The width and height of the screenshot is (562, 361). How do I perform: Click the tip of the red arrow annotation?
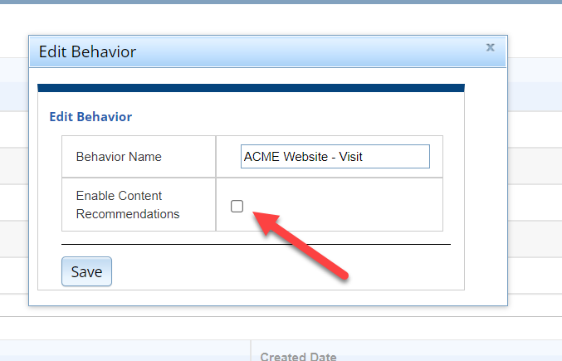click(254, 212)
